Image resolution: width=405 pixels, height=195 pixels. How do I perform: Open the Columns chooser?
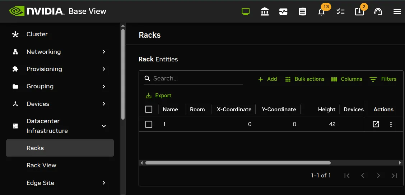pos(346,79)
